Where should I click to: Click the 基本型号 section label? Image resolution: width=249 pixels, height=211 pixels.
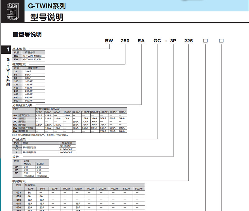point(19,49)
